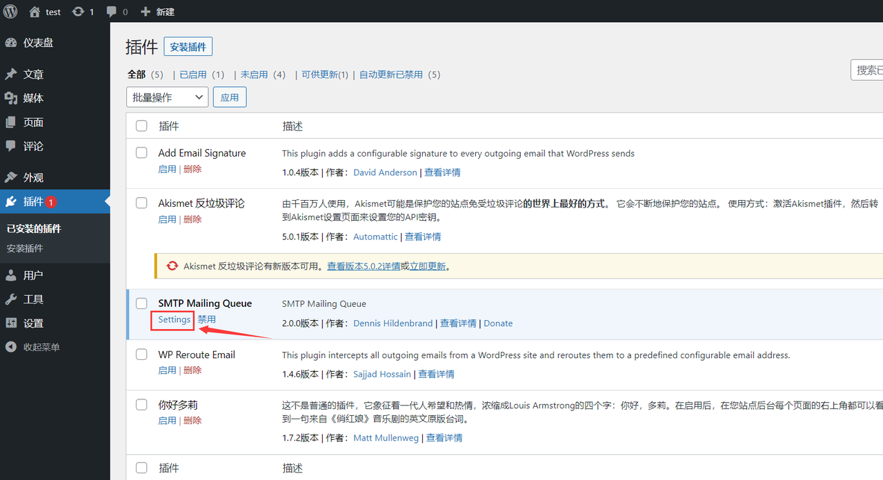Expand the 批量操作 bulk actions dropdown
The height and width of the screenshot is (480, 883).
click(x=167, y=97)
